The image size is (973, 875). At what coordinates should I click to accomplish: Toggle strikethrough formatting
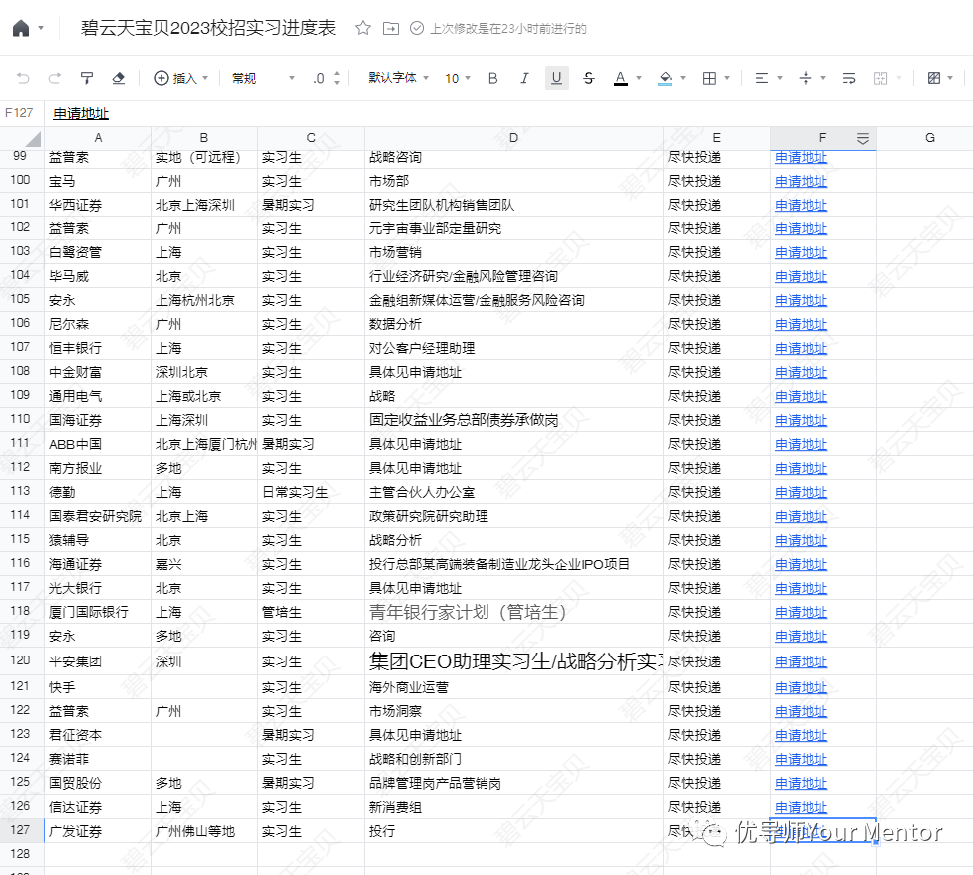(x=589, y=78)
